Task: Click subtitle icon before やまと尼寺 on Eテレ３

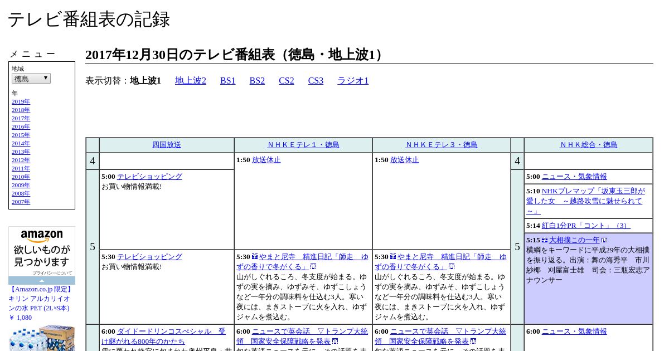Action: [393, 257]
